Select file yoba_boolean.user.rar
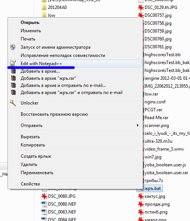This screenshot has width=190, height=221. [166, 173]
